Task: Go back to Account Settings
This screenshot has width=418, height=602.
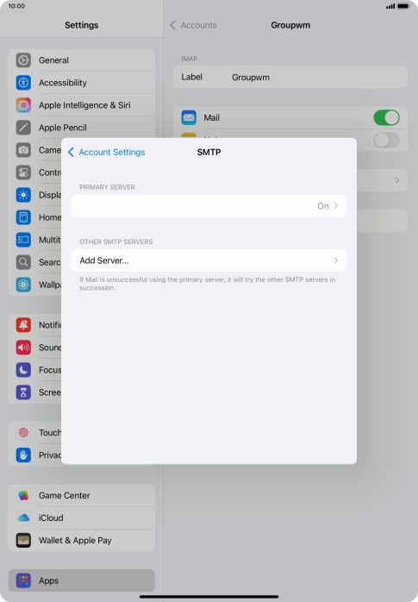Action: click(x=107, y=152)
